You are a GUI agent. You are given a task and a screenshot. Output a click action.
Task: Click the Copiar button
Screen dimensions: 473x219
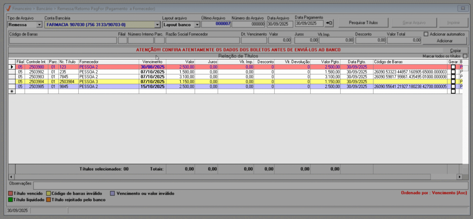click(x=455, y=51)
